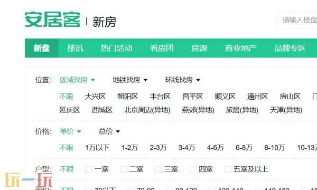The image size is (317, 190).
Task: Filter price to 2-3万
Action: point(158,148)
